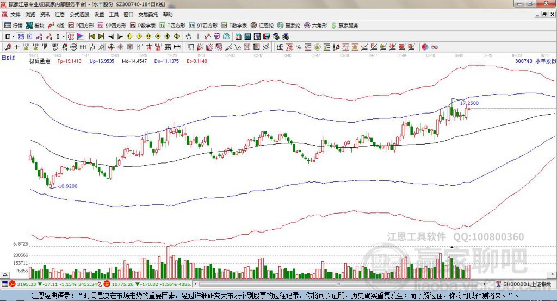Click the 17.2500 high price marker
The width and height of the screenshot is (557, 301).
[469, 103]
